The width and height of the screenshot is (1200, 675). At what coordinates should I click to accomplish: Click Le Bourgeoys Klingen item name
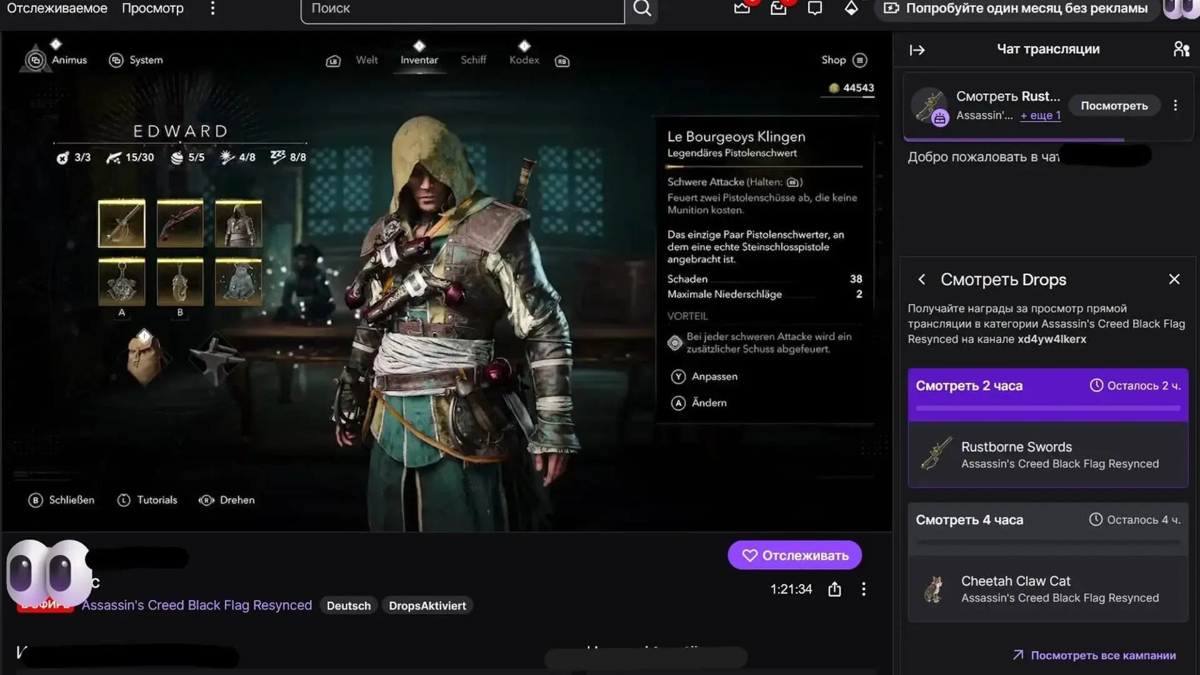[x=736, y=137]
